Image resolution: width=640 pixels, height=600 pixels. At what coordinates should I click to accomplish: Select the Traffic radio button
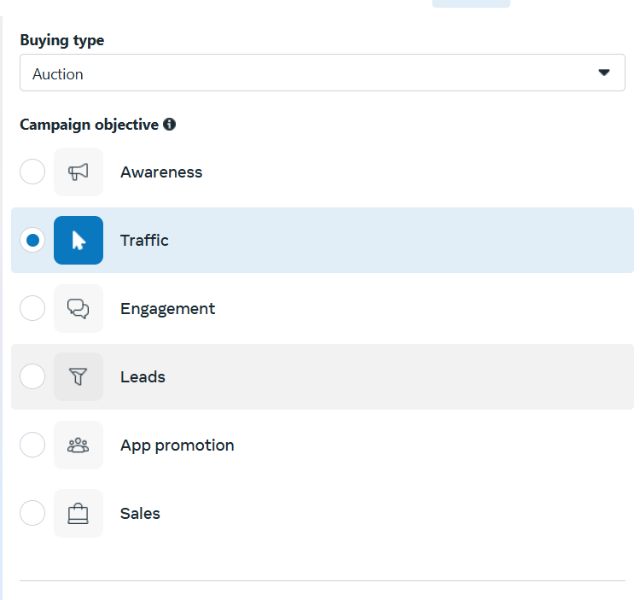(32, 241)
